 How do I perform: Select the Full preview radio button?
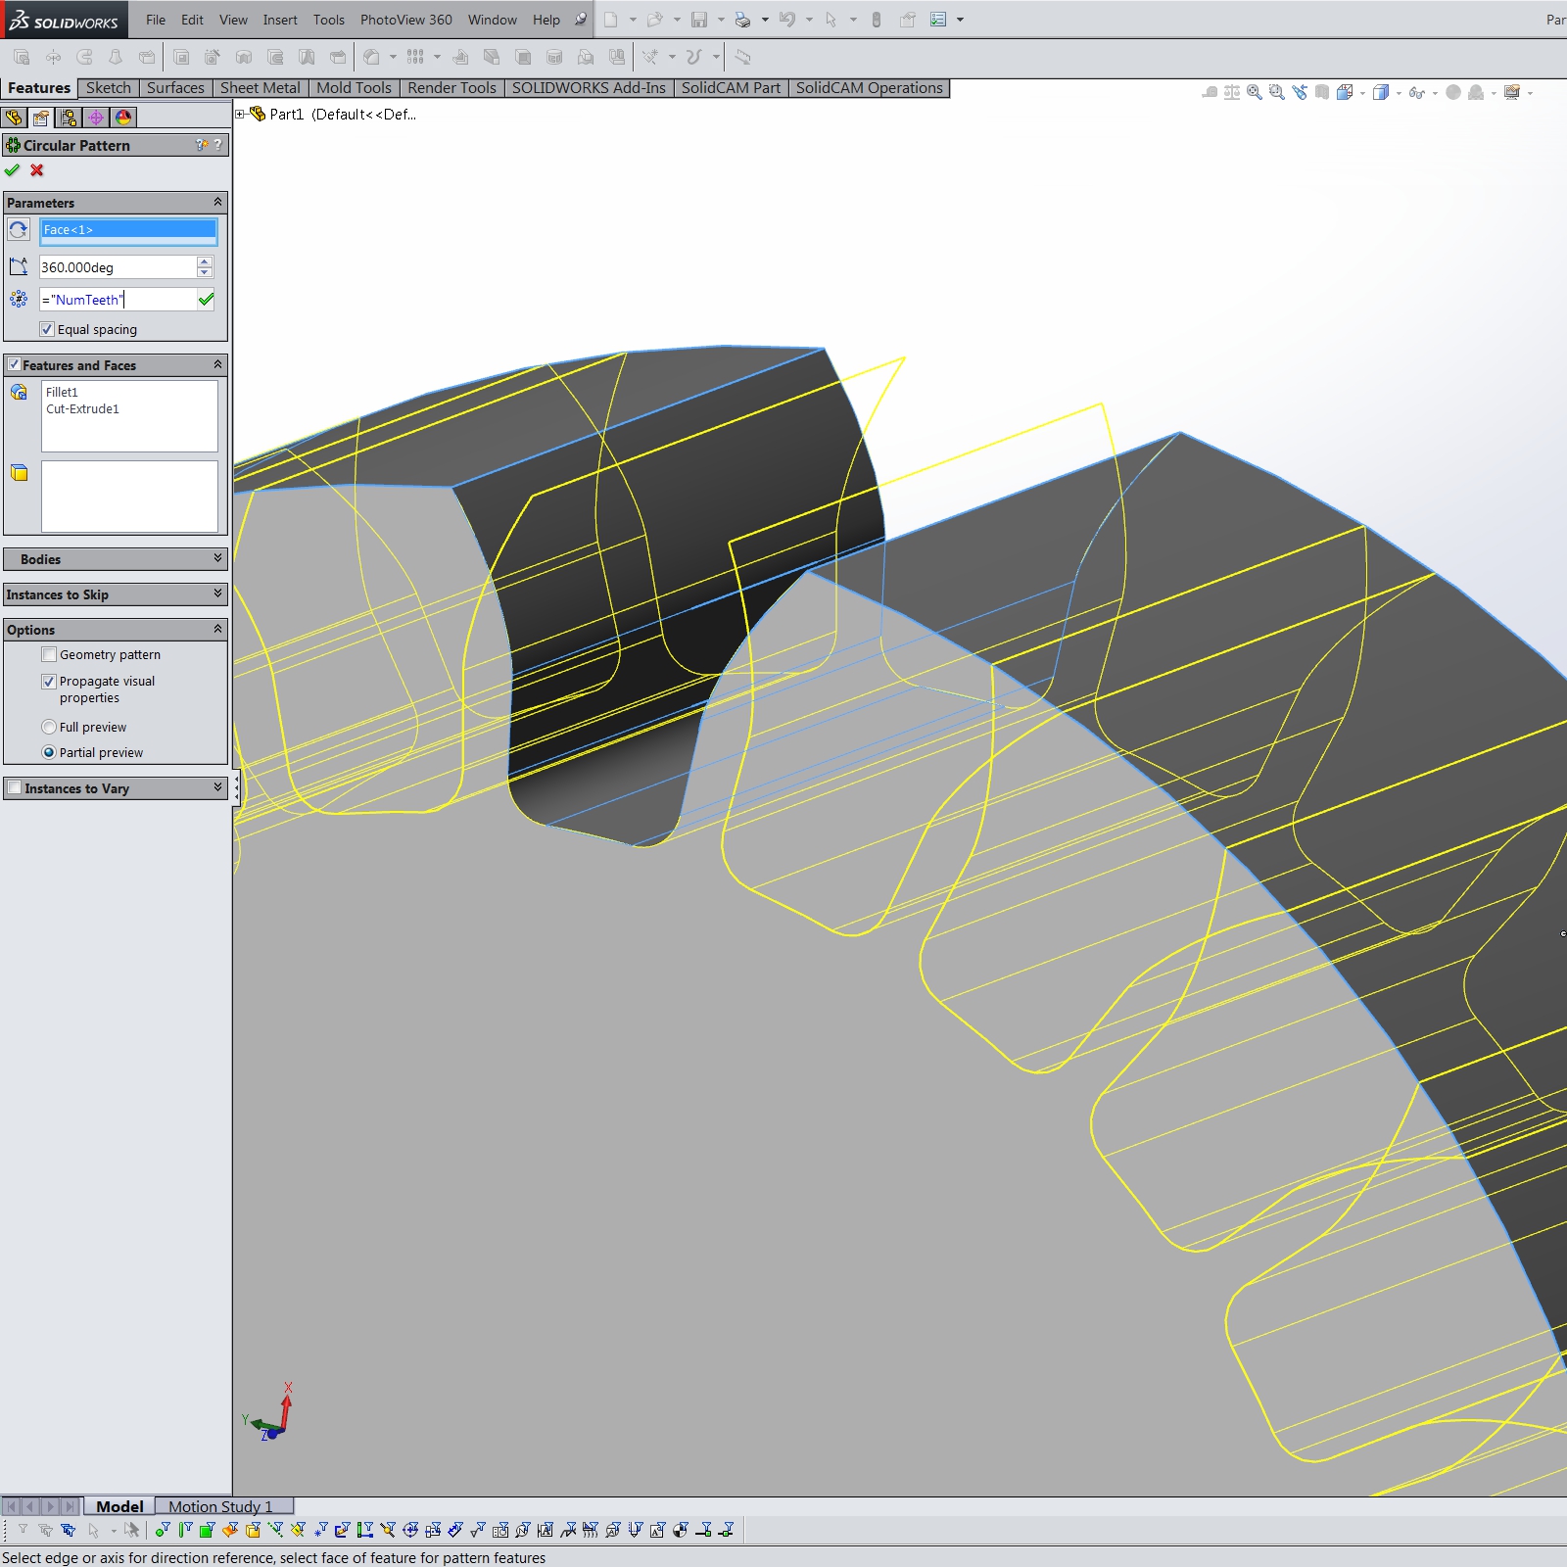[x=49, y=727]
